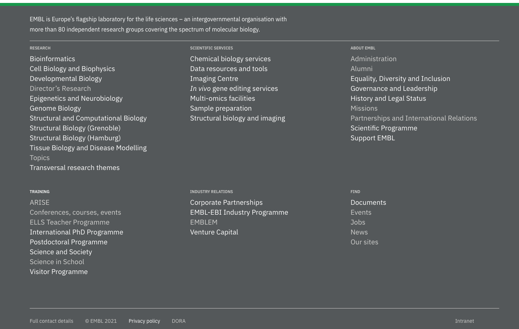Go to International PhD Programme

(x=76, y=232)
